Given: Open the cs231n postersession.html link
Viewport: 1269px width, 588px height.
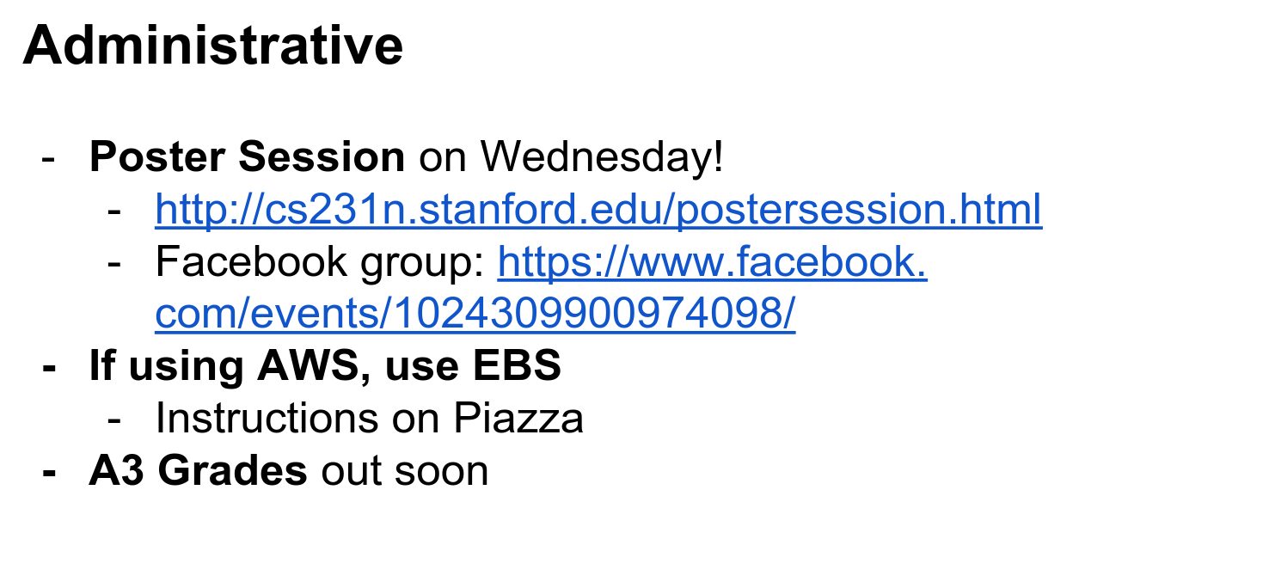Looking at the screenshot, I should click(x=598, y=210).
